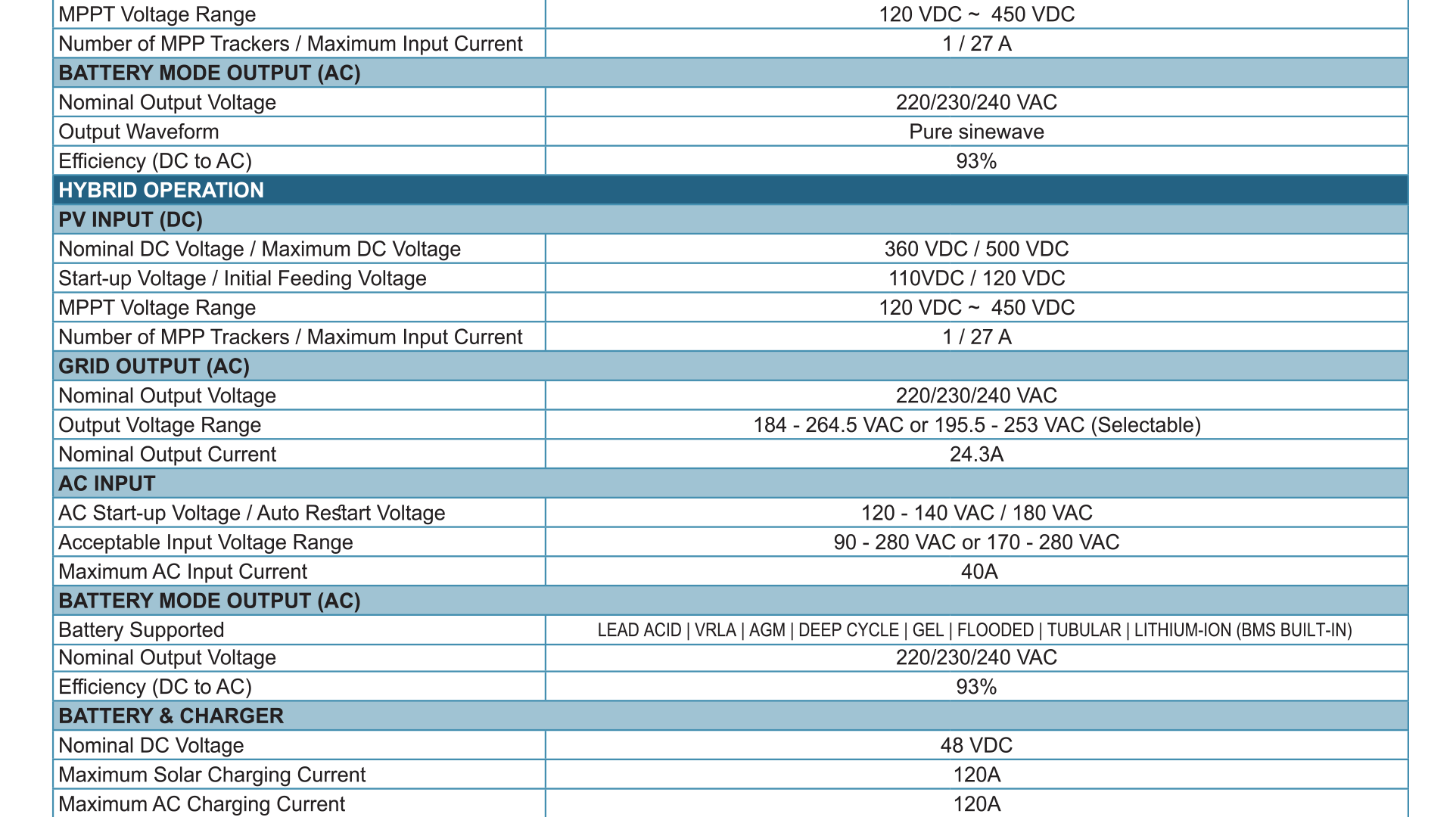Select 'Start-up Voltage / Initial Feeding Voltage' label
1453x817 pixels.
[242, 278]
